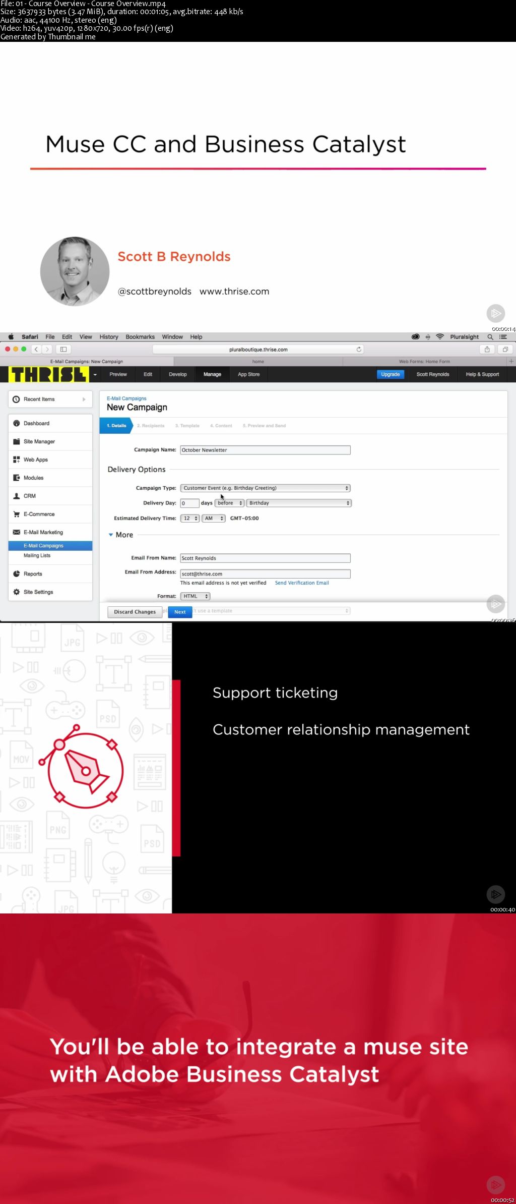Switch to the home tab
This screenshot has height=1204, width=516.
[258, 361]
